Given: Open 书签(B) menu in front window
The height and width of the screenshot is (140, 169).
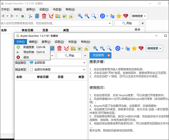Looking at the screenshot, I should pos(72,42).
